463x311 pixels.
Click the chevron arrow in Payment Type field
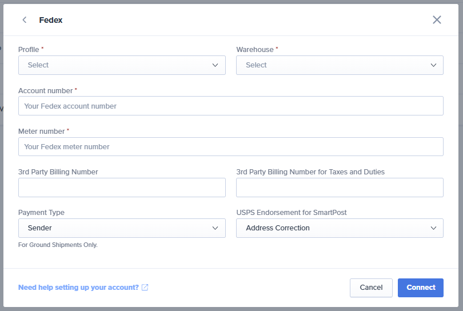pyautogui.click(x=215, y=228)
